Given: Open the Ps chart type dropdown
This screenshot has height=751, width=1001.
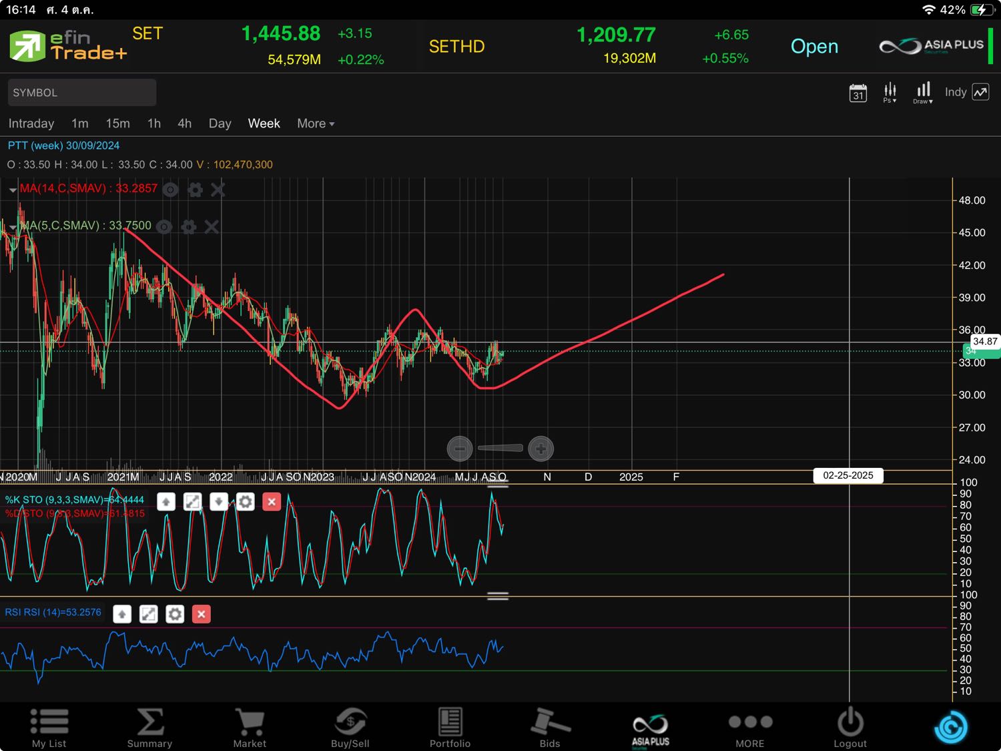Looking at the screenshot, I should 890,93.
